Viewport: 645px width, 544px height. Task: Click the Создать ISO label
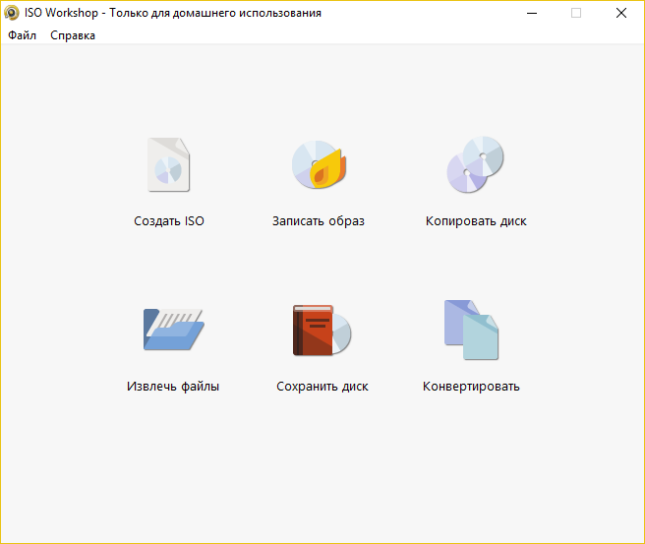[169, 221]
